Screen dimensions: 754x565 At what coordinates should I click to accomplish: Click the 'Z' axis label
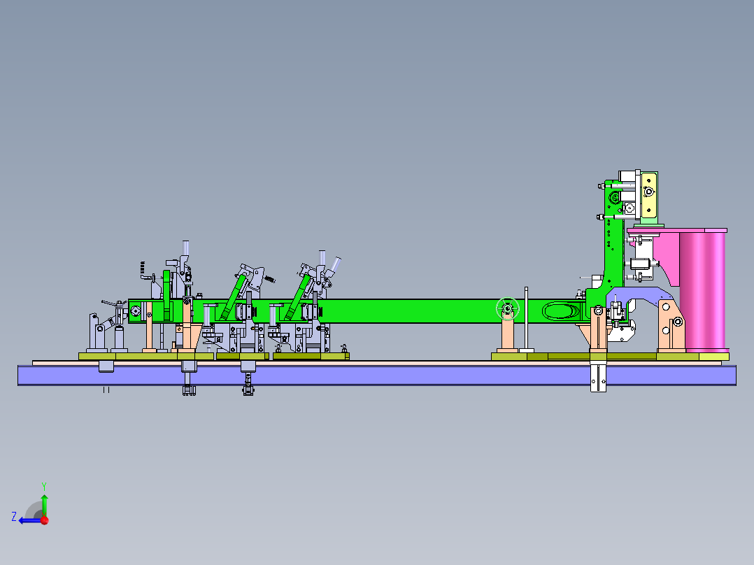tap(14, 517)
